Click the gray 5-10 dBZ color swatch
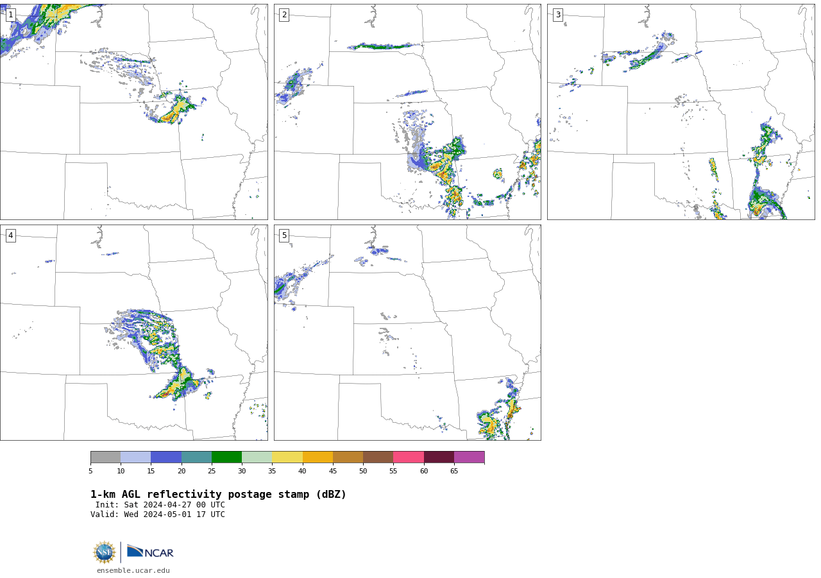The width and height of the screenshot is (821, 578). [x=105, y=457]
